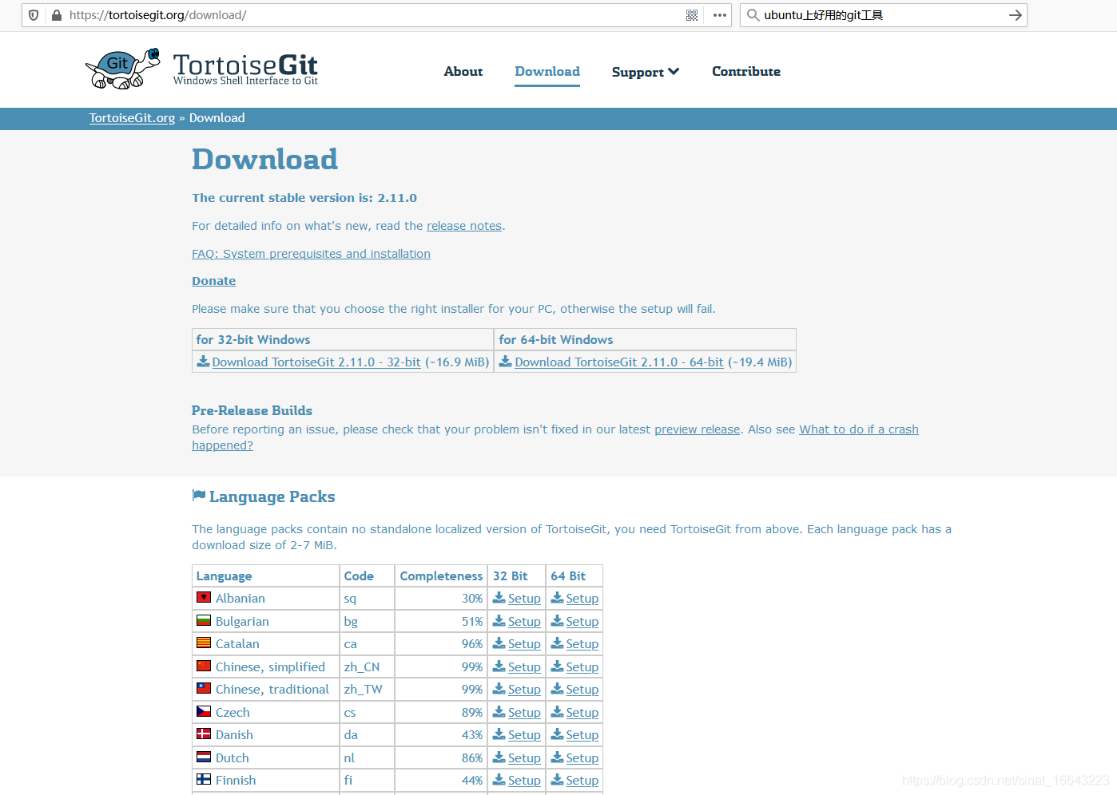This screenshot has height=795, width=1117.
Task: Download Chinese traditional 32 Bit Setup
Action: pyautogui.click(x=524, y=690)
